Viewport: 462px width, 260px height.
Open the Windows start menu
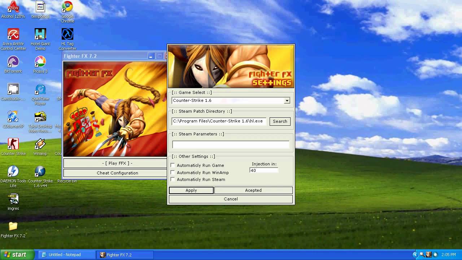pos(17,255)
